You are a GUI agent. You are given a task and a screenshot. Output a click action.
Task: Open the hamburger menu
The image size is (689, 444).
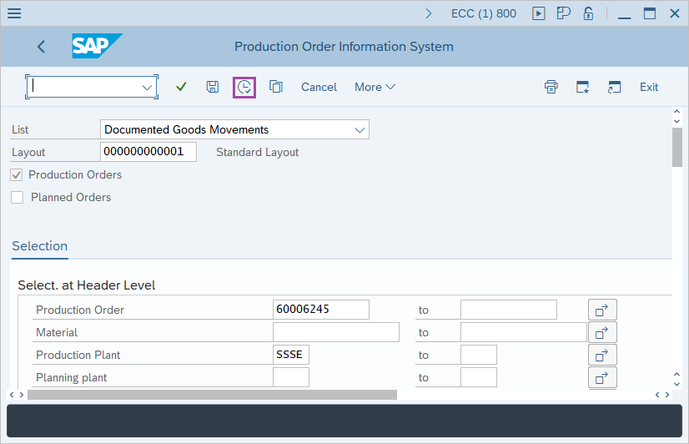[x=14, y=13]
